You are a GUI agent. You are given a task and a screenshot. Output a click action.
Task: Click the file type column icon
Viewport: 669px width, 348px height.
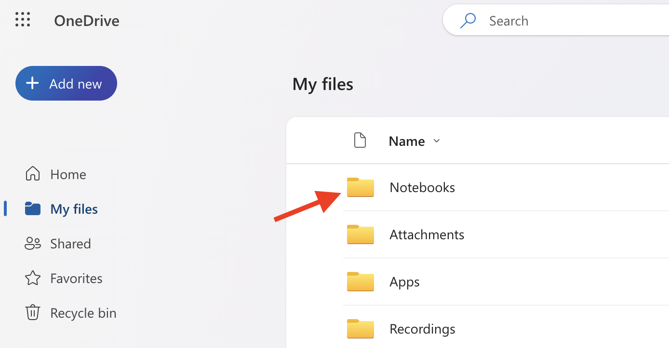360,141
